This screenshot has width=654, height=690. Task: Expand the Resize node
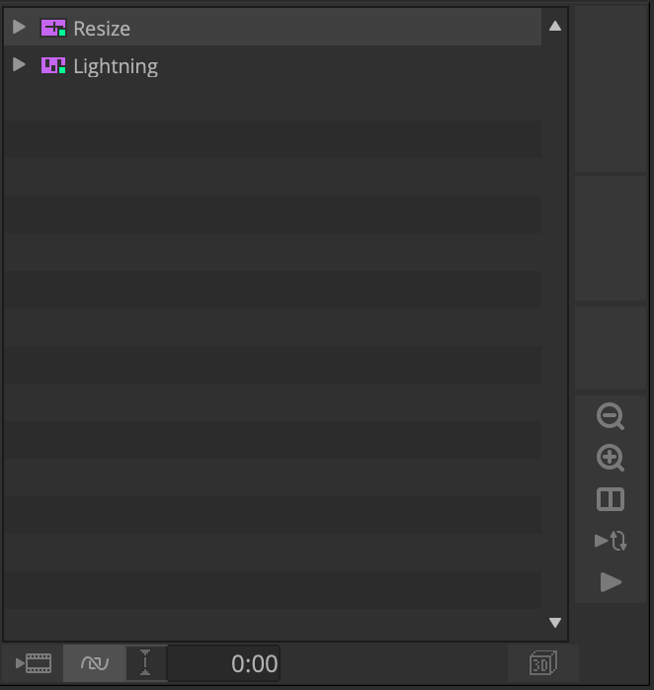19,28
